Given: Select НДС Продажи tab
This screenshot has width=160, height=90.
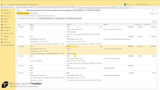Looking at the screenshot, I should coord(59,18).
